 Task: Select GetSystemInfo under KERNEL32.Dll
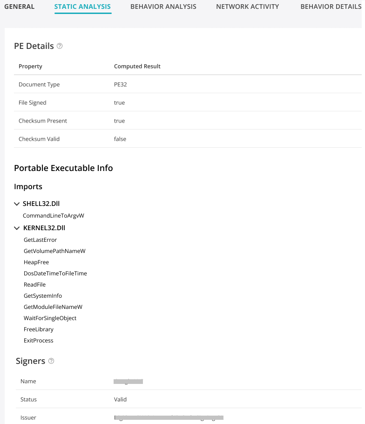point(42,296)
